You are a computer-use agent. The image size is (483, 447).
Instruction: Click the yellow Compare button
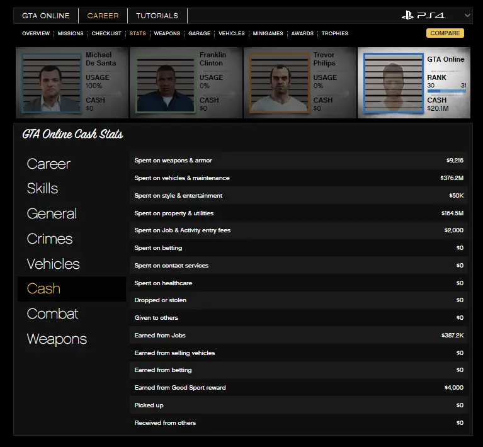[445, 33]
